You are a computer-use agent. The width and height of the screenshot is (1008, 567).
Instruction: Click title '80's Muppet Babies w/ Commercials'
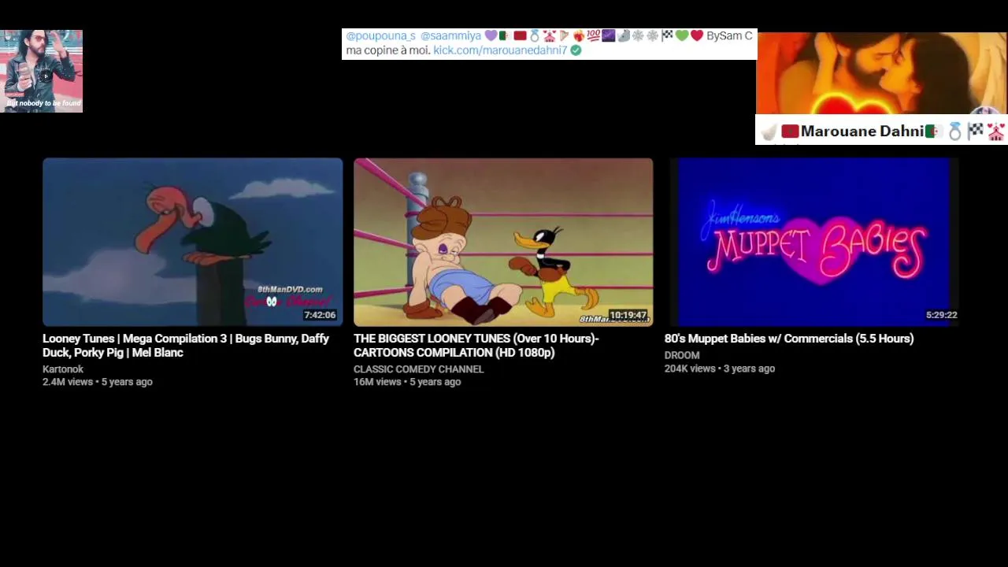pyautogui.click(x=789, y=339)
